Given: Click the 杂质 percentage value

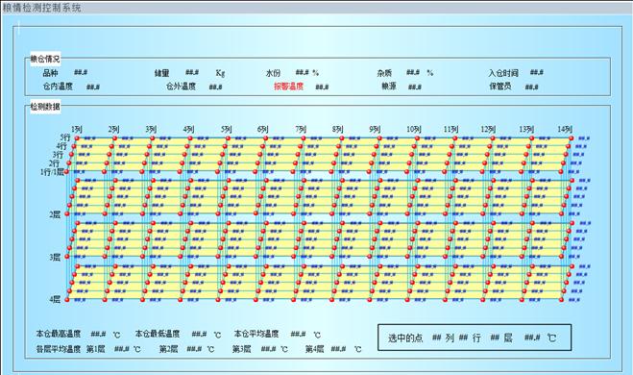Looking at the screenshot, I should (x=413, y=72).
